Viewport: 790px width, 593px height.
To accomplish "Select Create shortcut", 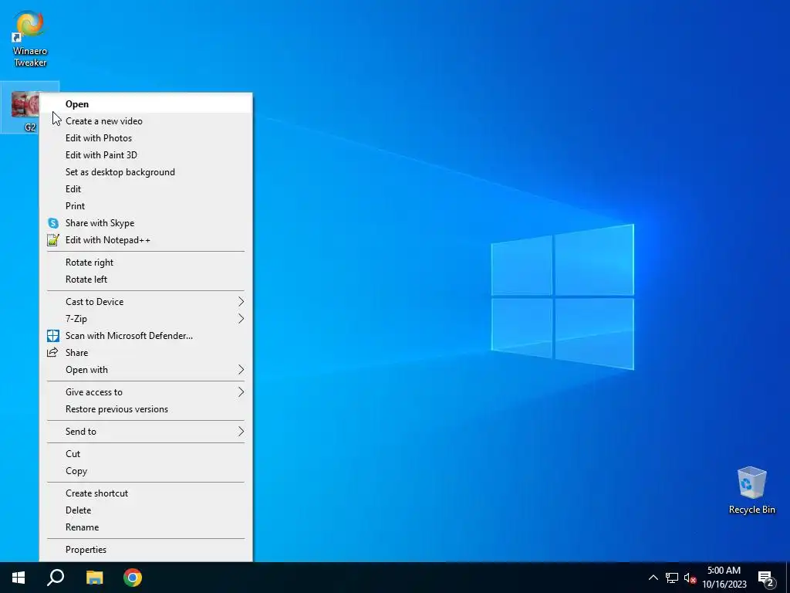I will pyautogui.click(x=146, y=493).
